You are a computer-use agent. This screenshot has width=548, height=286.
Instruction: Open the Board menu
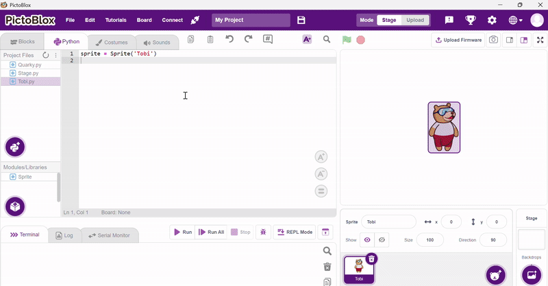[144, 21]
